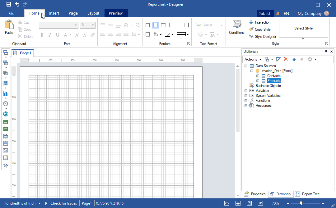Open the border line style dropdown

(188, 35)
